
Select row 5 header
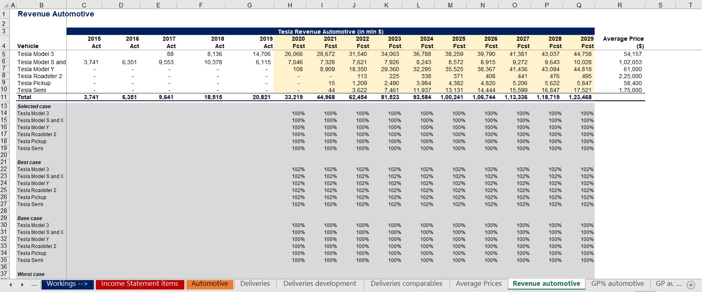point(4,54)
